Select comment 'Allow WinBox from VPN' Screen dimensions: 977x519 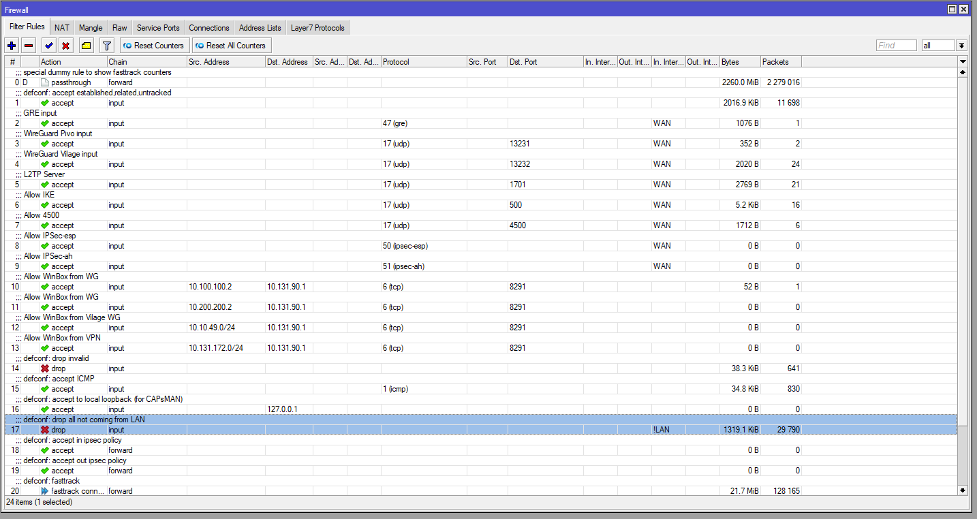(63, 338)
